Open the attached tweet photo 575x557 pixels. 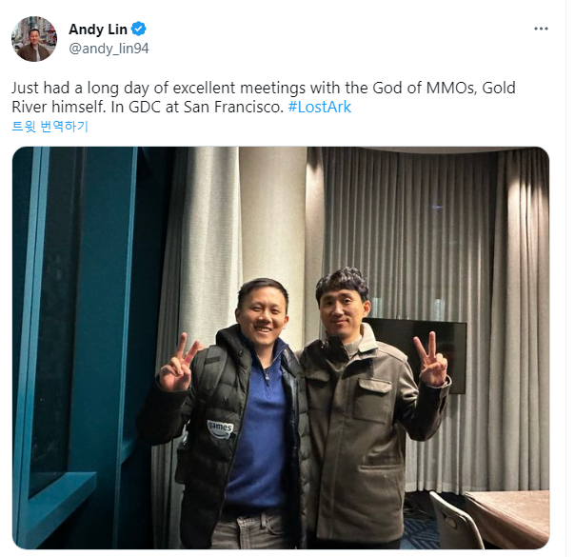281,348
